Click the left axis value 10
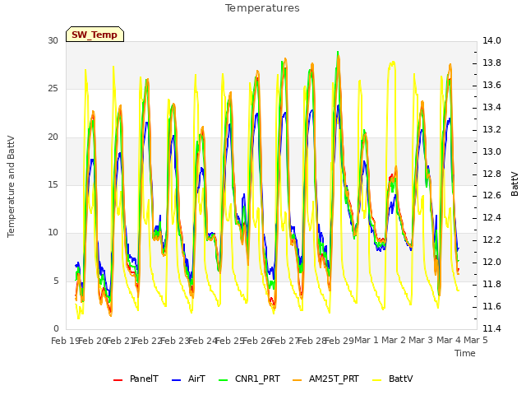Screen dimensions: 526x395 click(x=53, y=232)
